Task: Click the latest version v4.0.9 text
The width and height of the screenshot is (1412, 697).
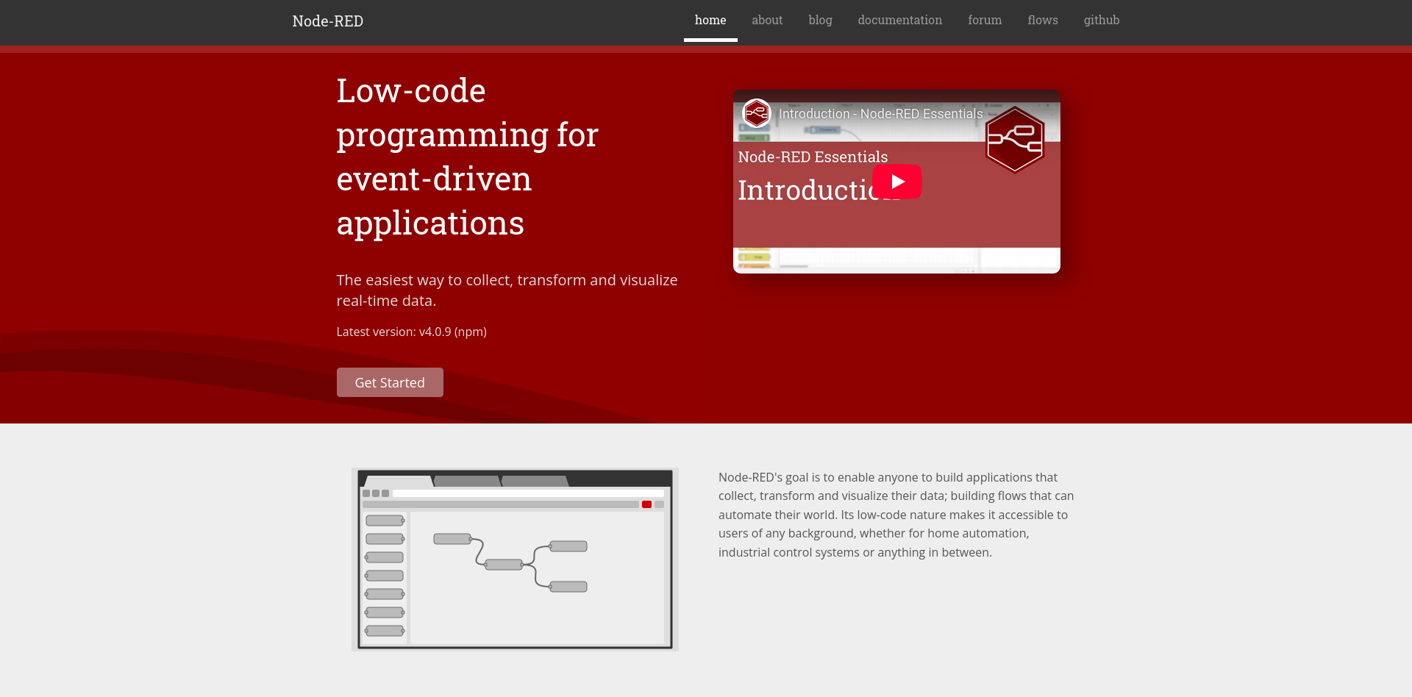Action: (412, 332)
